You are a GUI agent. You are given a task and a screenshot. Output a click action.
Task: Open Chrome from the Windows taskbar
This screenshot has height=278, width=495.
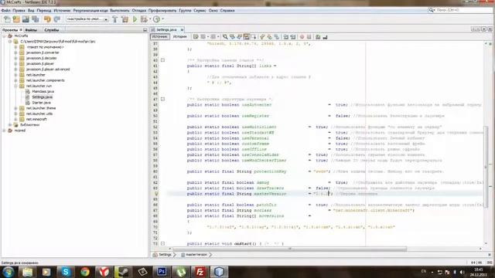pos(85,272)
